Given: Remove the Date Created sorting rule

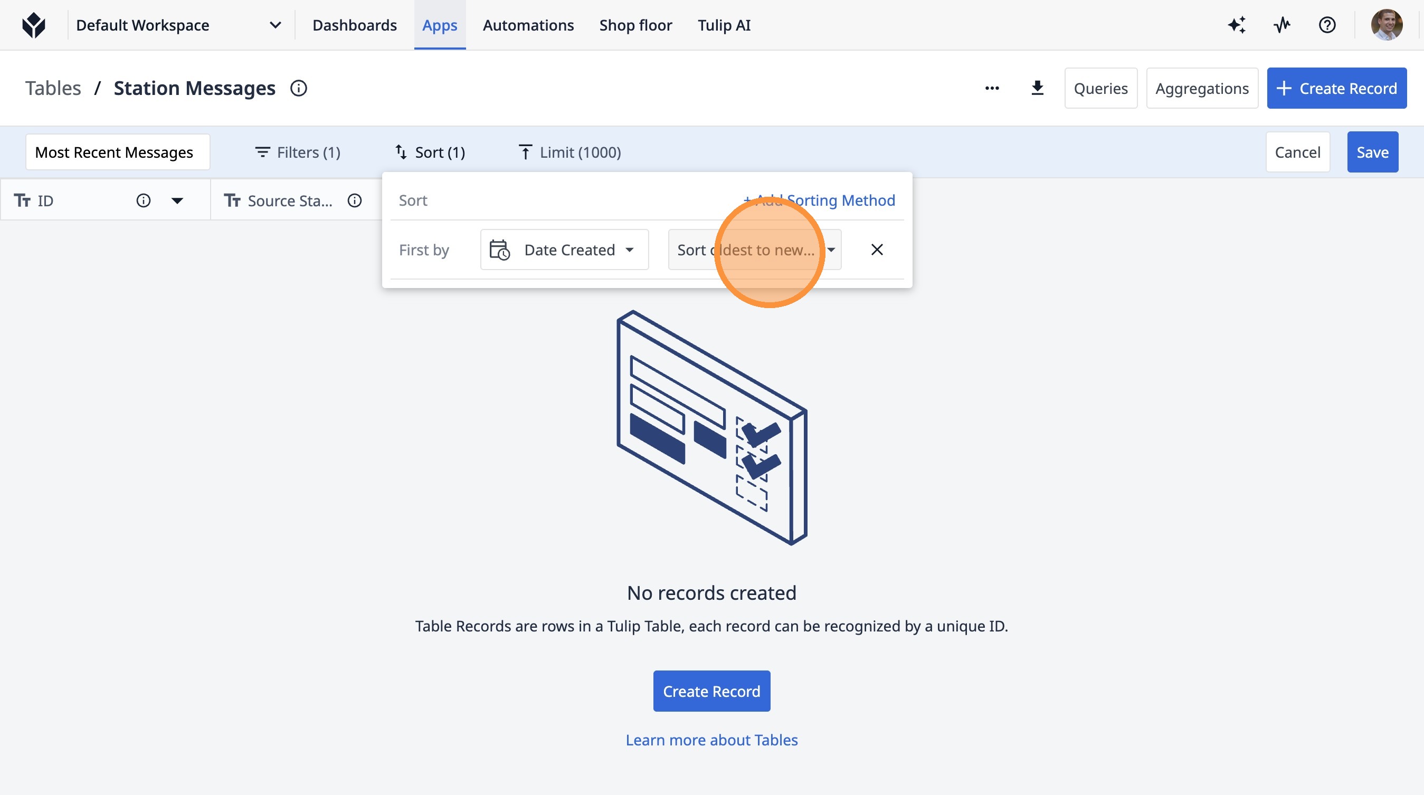Looking at the screenshot, I should click(877, 250).
